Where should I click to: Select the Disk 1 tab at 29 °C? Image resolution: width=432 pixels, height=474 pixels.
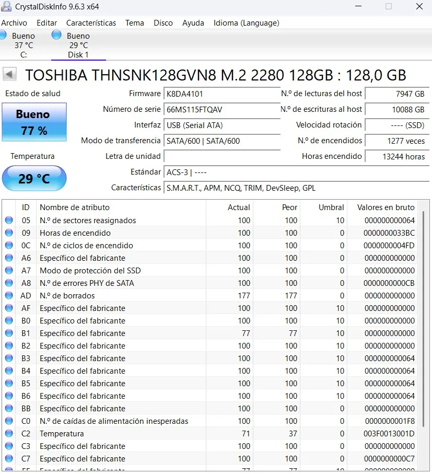click(78, 45)
